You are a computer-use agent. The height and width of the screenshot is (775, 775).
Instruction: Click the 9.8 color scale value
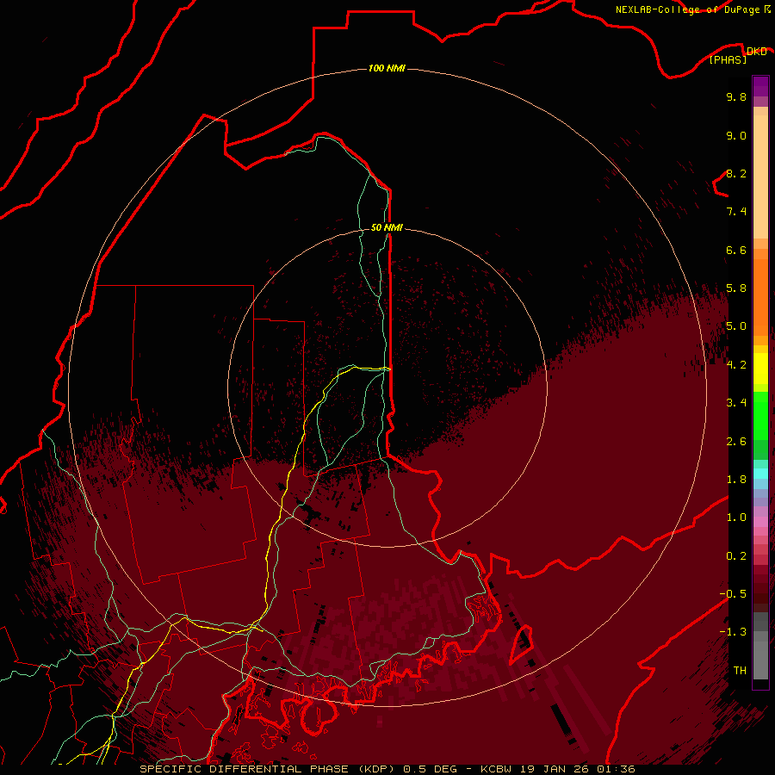tap(736, 96)
